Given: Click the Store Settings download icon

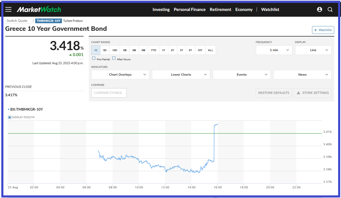Looking at the screenshot, I should click(298, 93).
